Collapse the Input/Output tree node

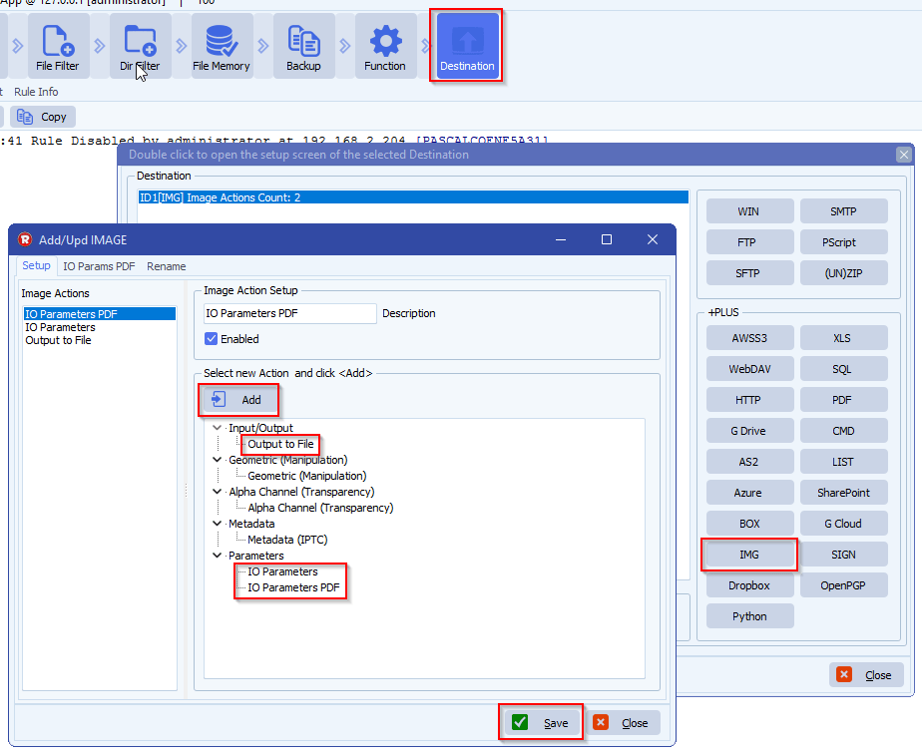click(x=217, y=428)
